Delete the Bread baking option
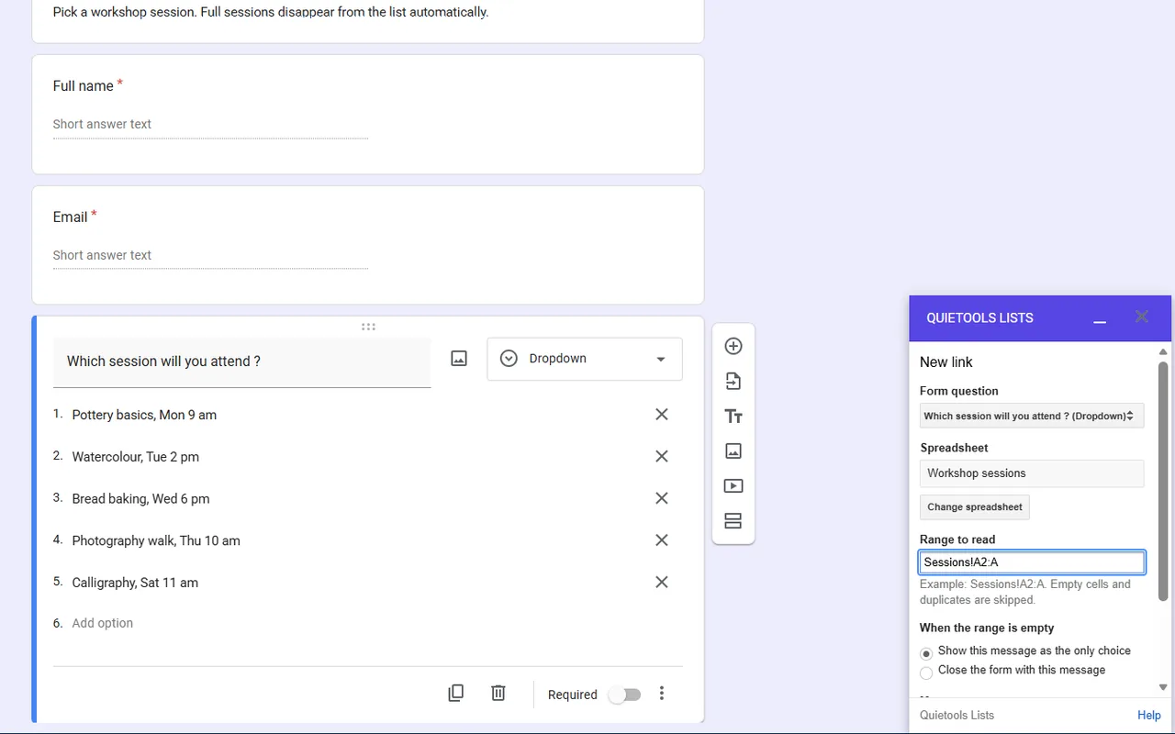Screen dimensions: 1175x734 (x=661, y=498)
